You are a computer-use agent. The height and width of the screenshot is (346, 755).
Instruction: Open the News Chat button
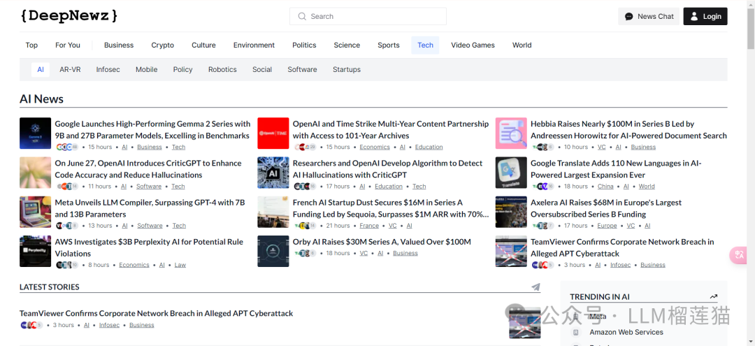(x=649, y=16)
